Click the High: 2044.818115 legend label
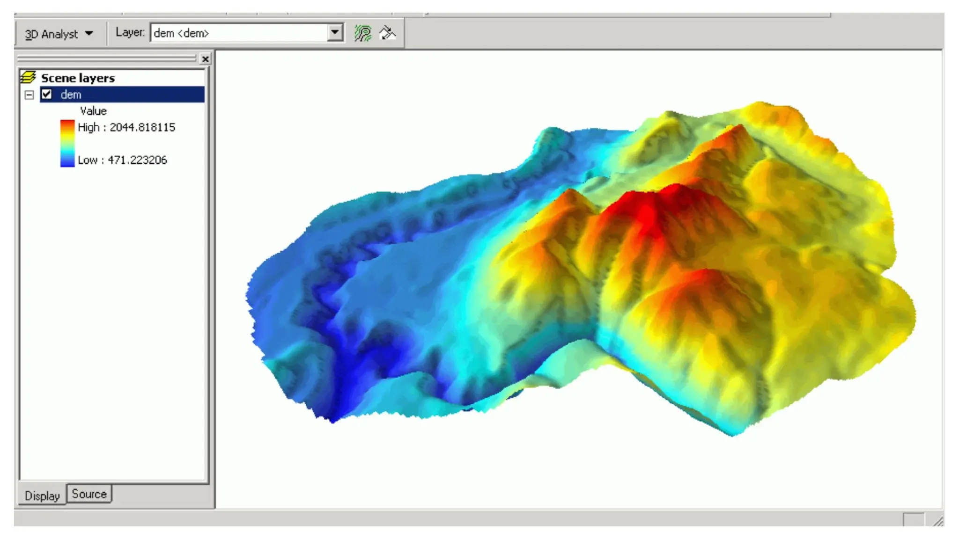 point(126,127)
